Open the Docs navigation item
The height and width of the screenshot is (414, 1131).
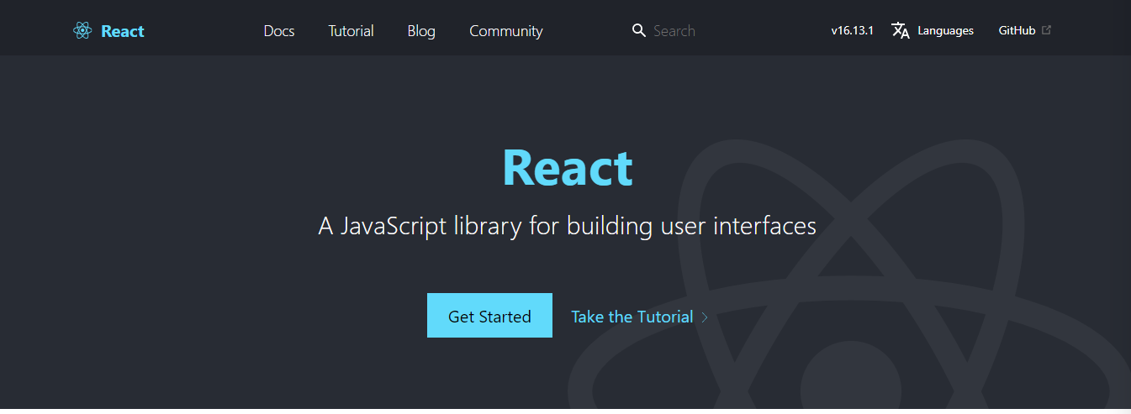click(279, 31)
